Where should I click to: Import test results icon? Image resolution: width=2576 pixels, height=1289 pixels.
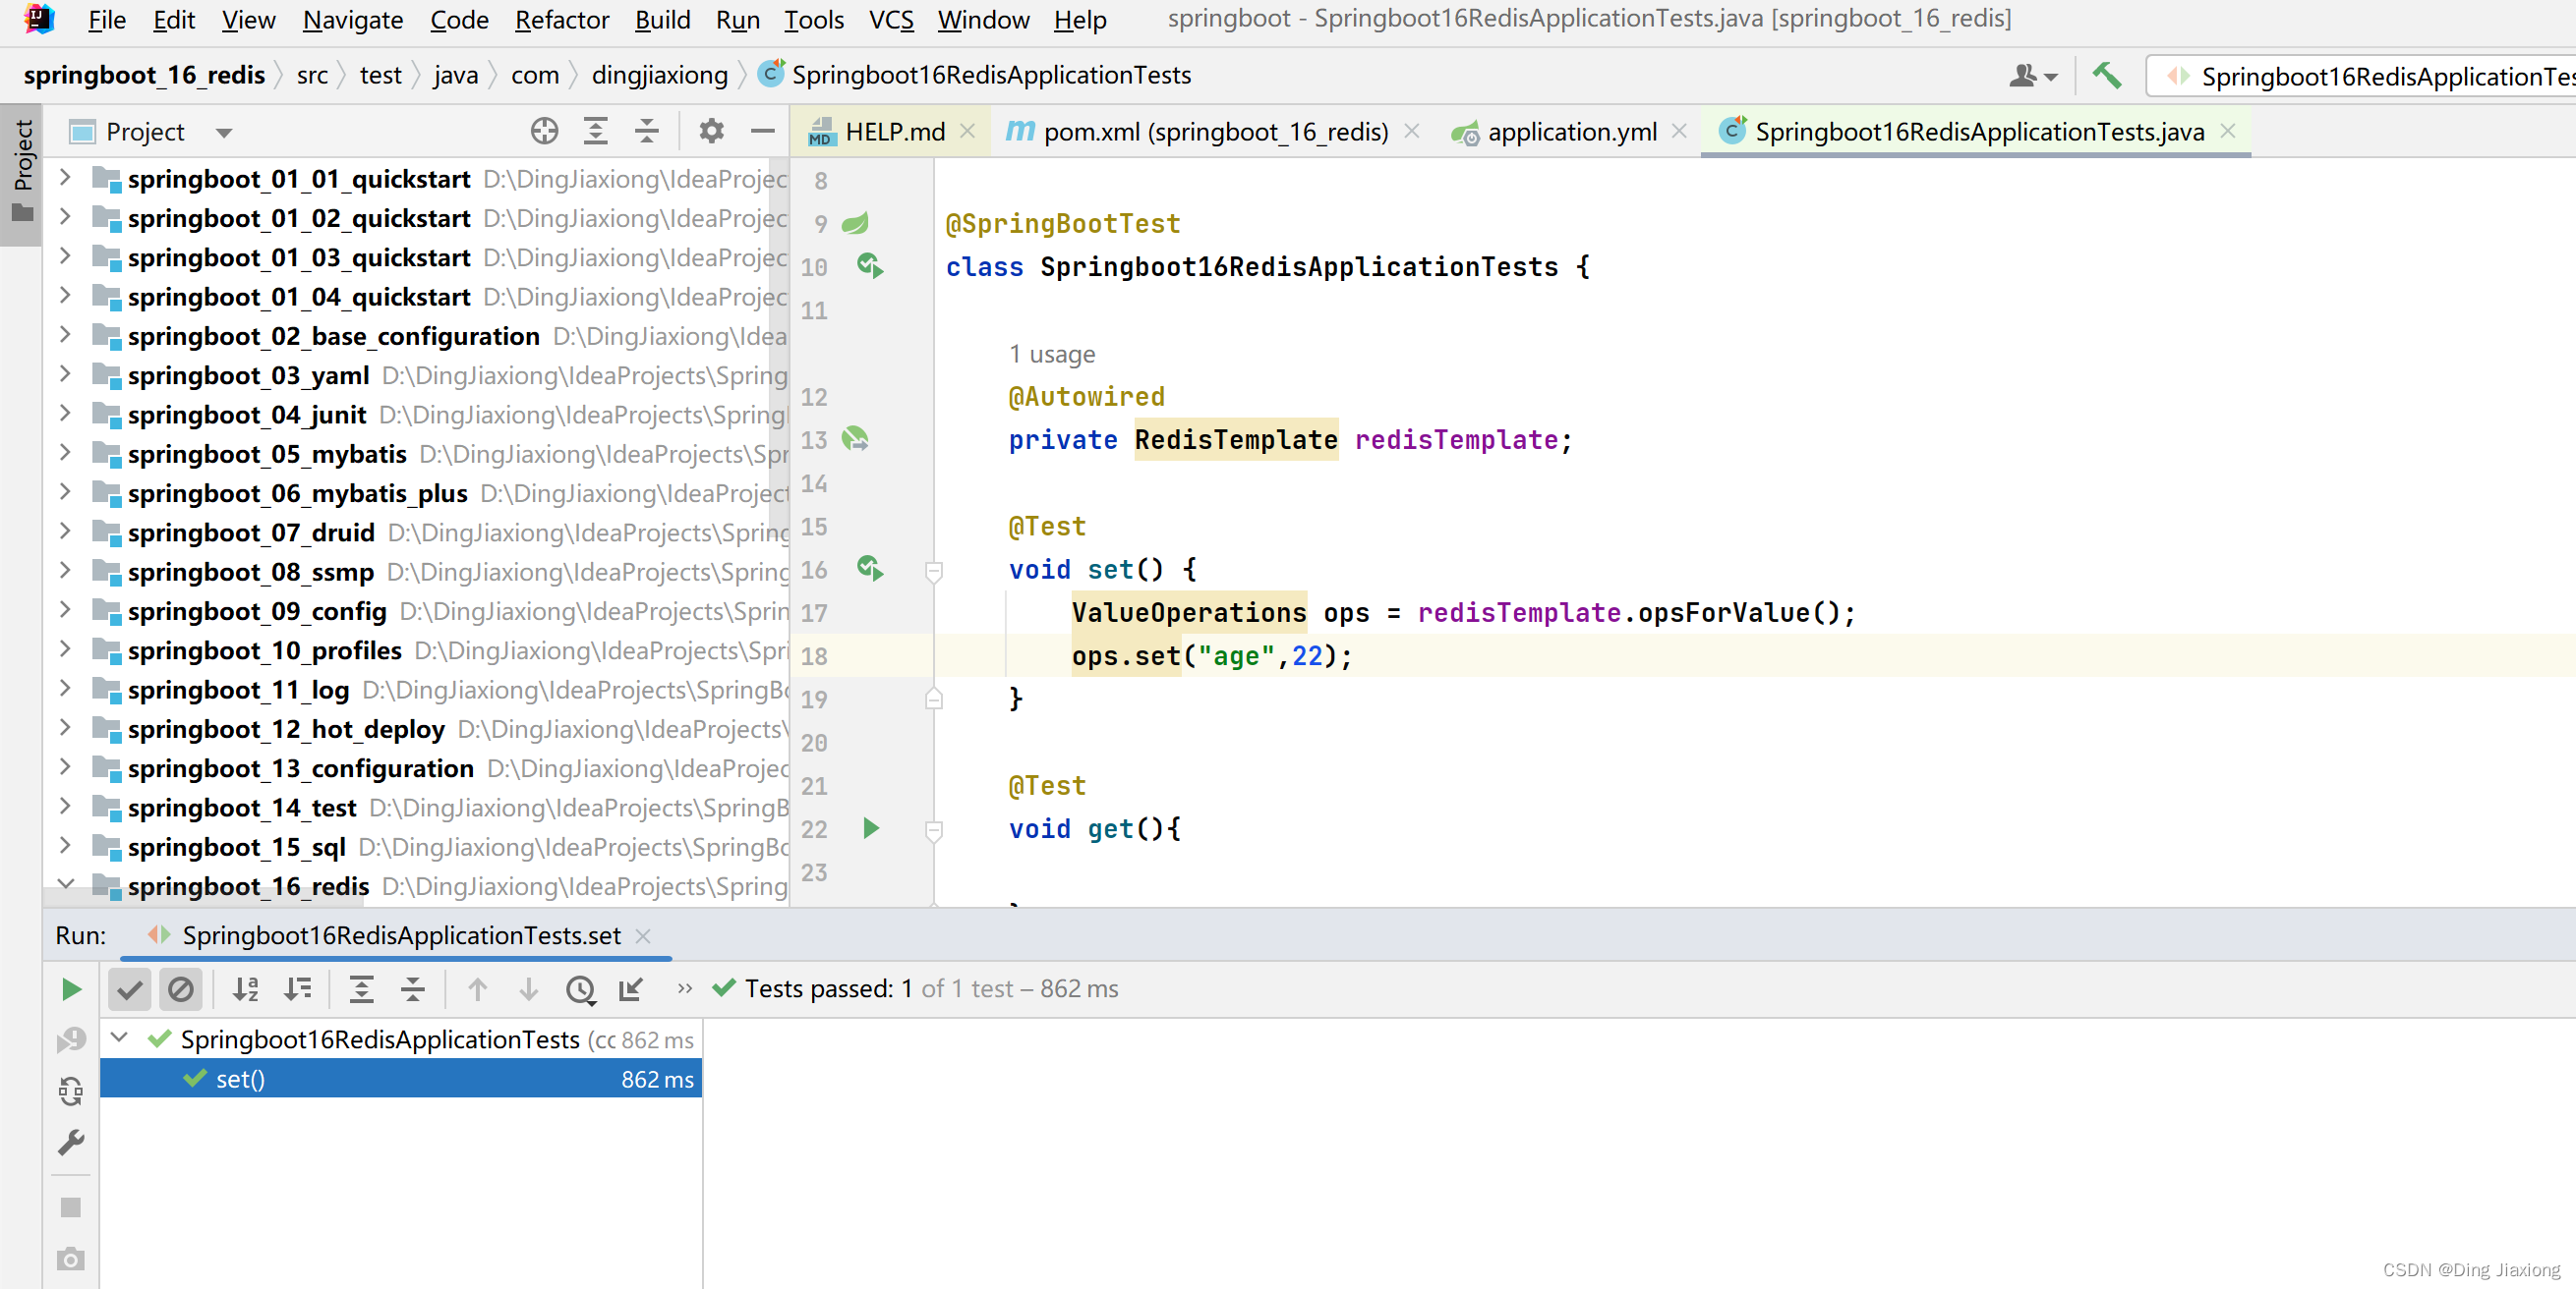631,989
